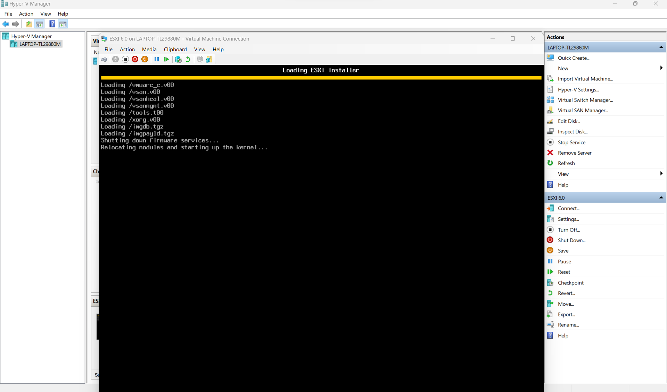
Task: Click Remove Server red X icon
Action: coord(550,153)
